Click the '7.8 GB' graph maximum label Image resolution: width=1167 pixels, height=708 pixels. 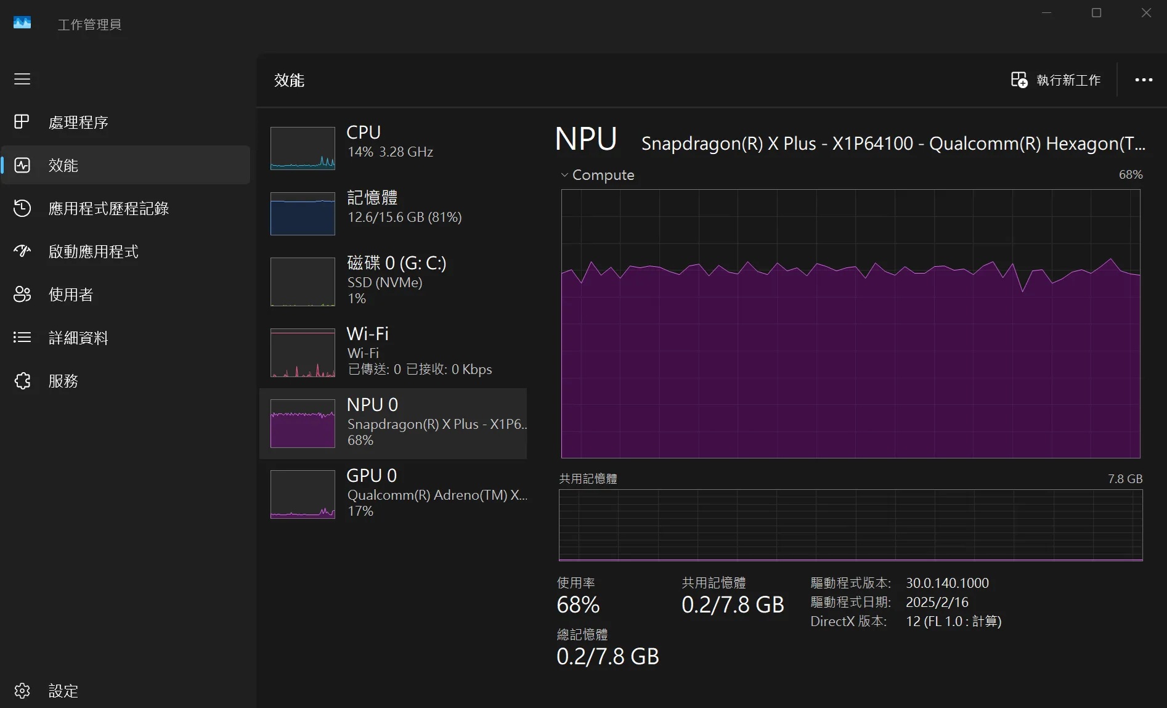[x=1125, y=479]
